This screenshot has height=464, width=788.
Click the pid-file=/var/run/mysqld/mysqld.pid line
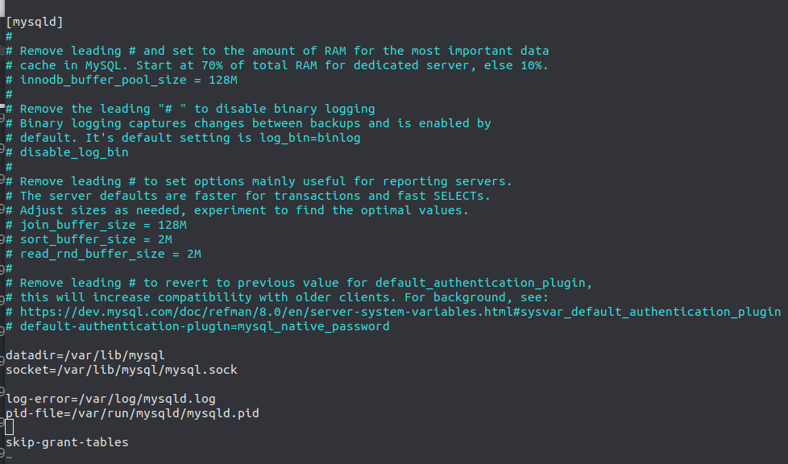click(x=133, y=413)
